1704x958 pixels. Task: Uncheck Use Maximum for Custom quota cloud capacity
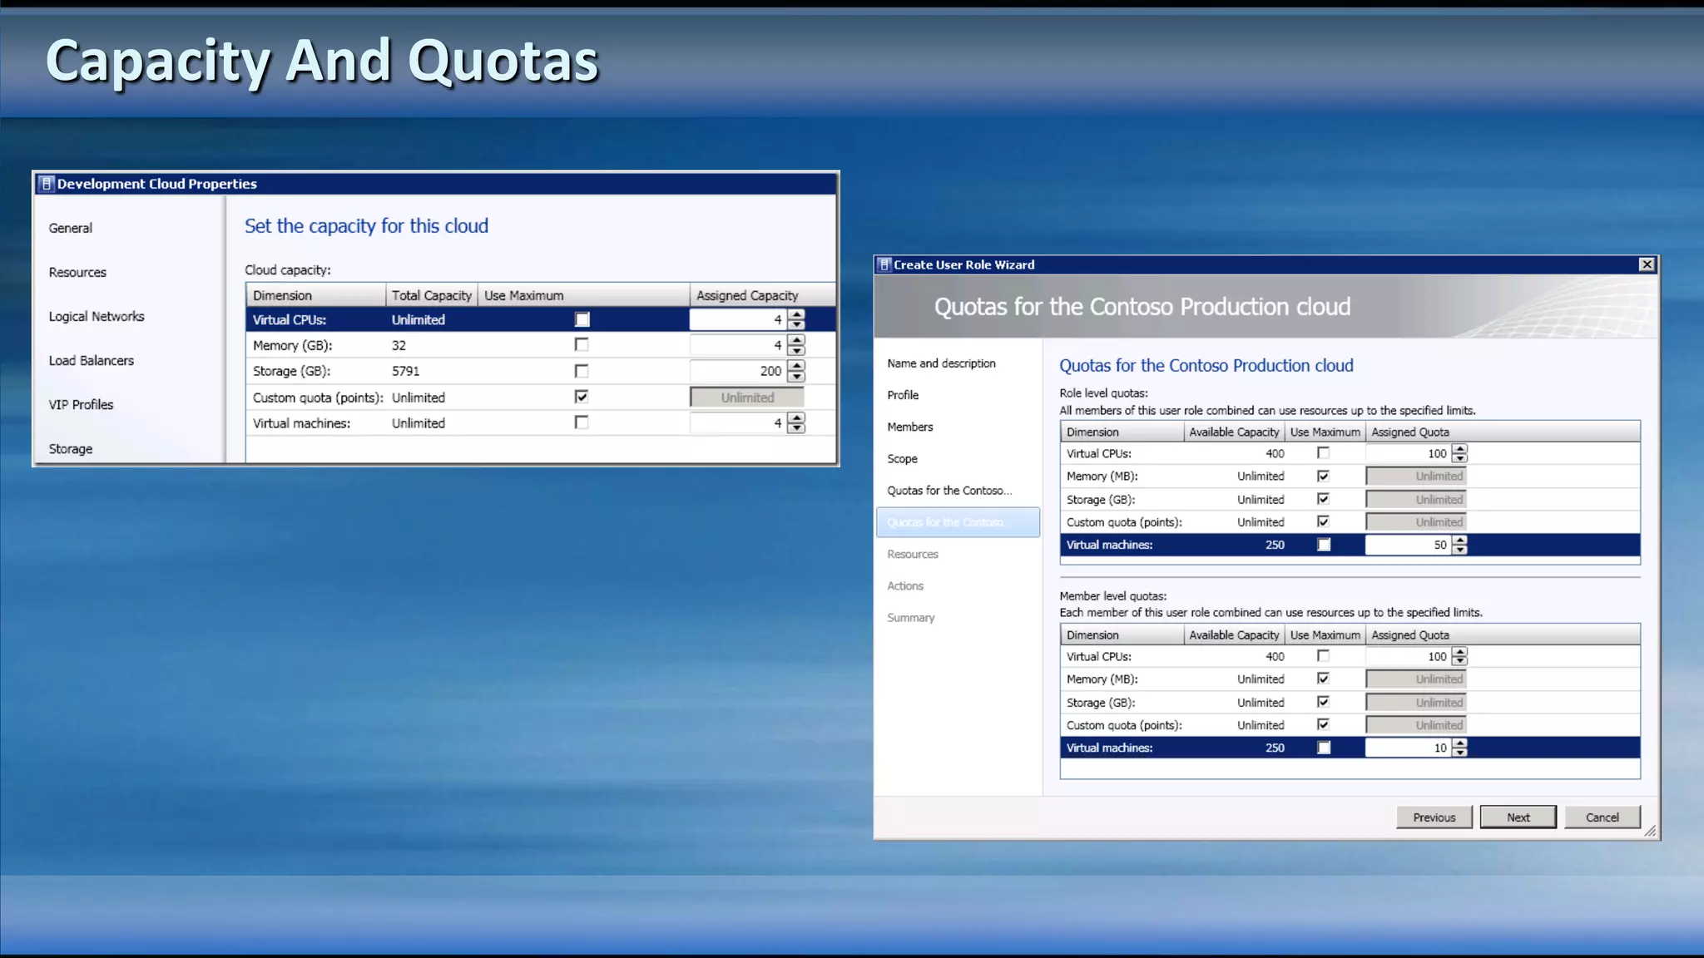point(582,397)
